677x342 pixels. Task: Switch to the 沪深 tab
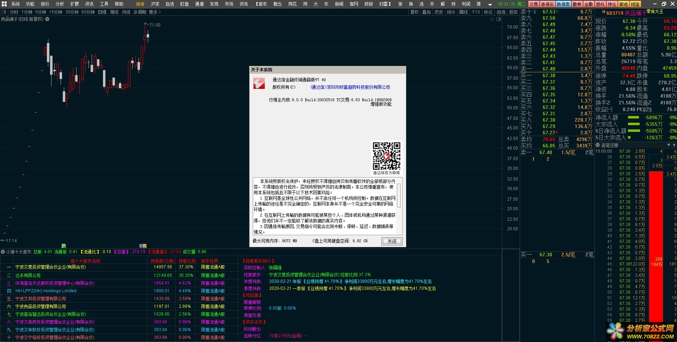[155, 4]
